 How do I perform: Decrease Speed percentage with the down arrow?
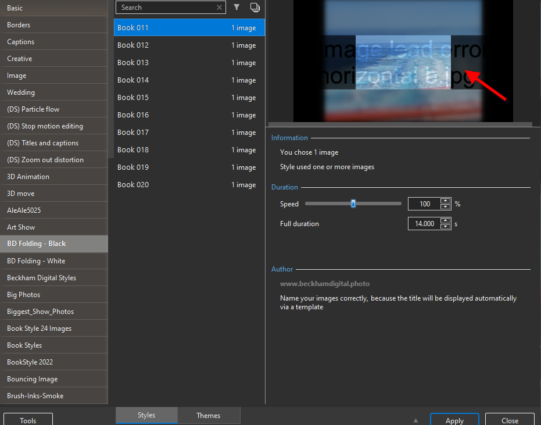click(445, 207)
